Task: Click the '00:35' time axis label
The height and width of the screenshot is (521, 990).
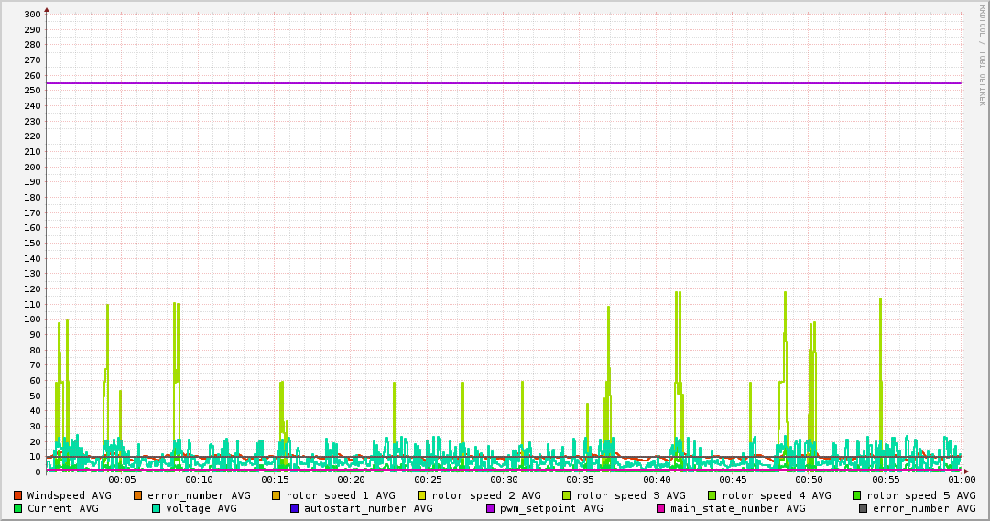Action: tap(581, 480)
